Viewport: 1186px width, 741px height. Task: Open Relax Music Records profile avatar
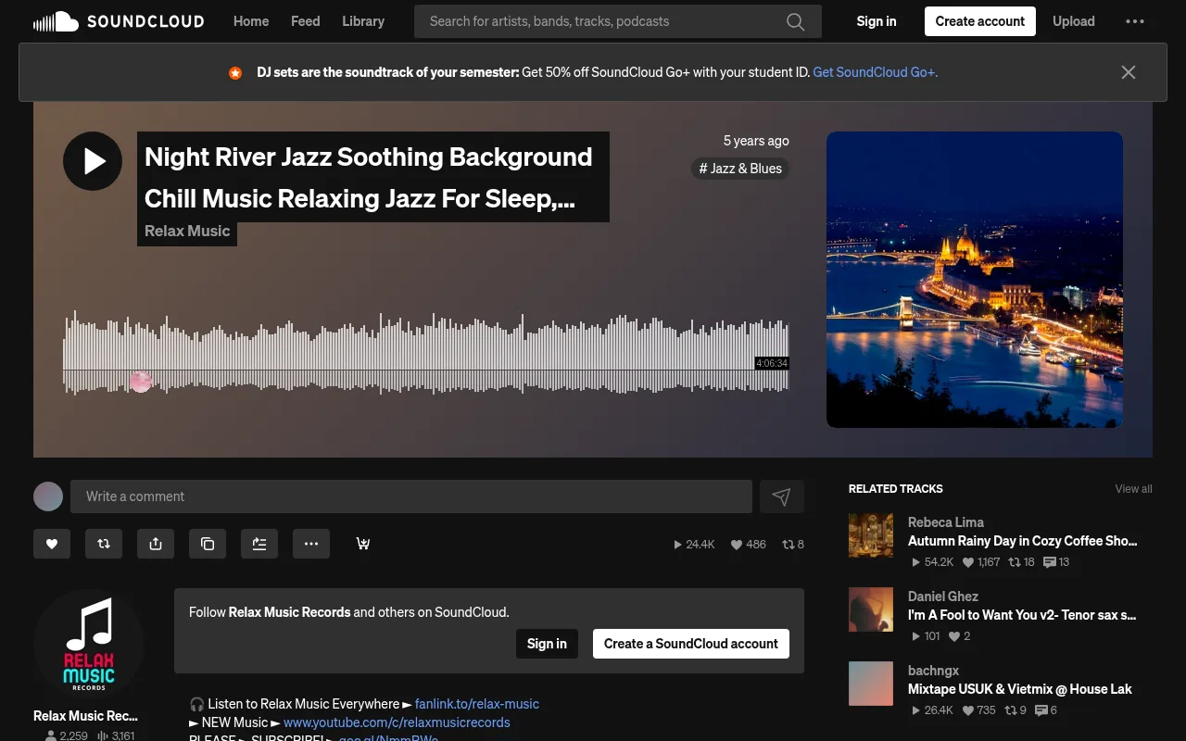tap(89, 645)
